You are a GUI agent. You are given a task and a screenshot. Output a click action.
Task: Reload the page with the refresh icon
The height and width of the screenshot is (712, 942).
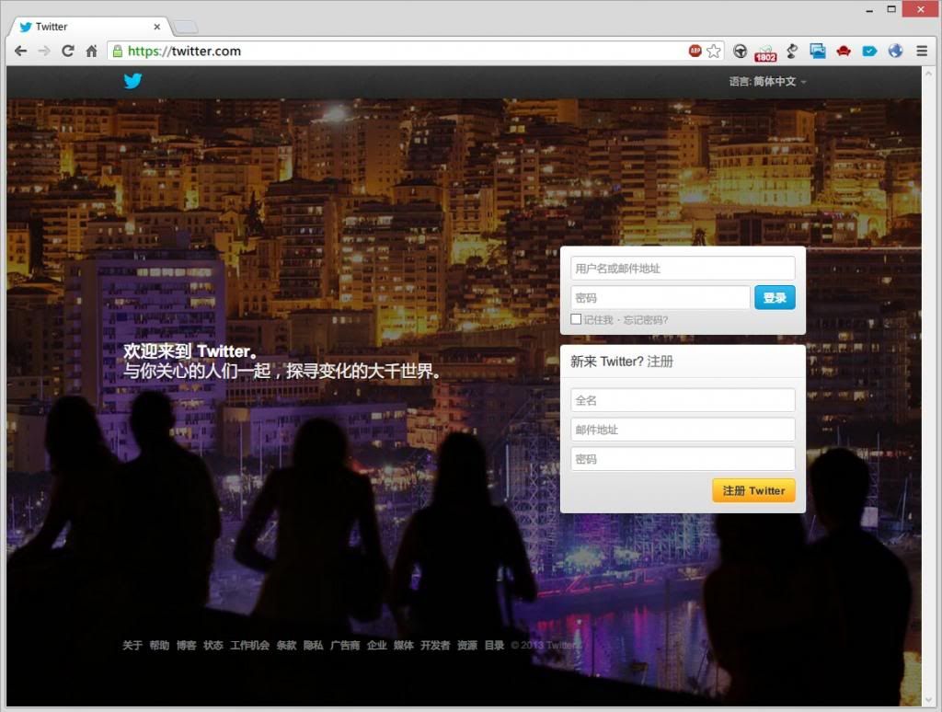tap(68, 52)
